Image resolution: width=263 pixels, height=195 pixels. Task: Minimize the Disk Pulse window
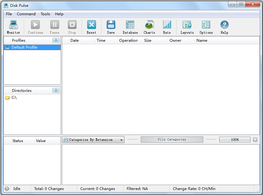coord(233,4)
